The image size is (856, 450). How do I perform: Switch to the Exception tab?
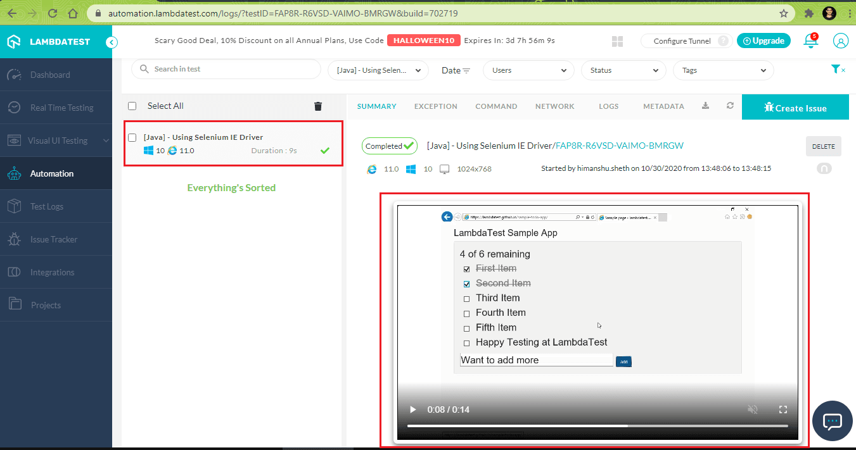(x=435, y=106)
